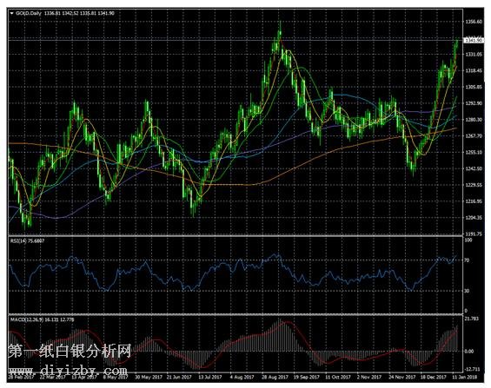491x388 pixels.
Task: Click the 11 Jan 2018 date label
Action: pyautogui.click(x=464, y=377)
